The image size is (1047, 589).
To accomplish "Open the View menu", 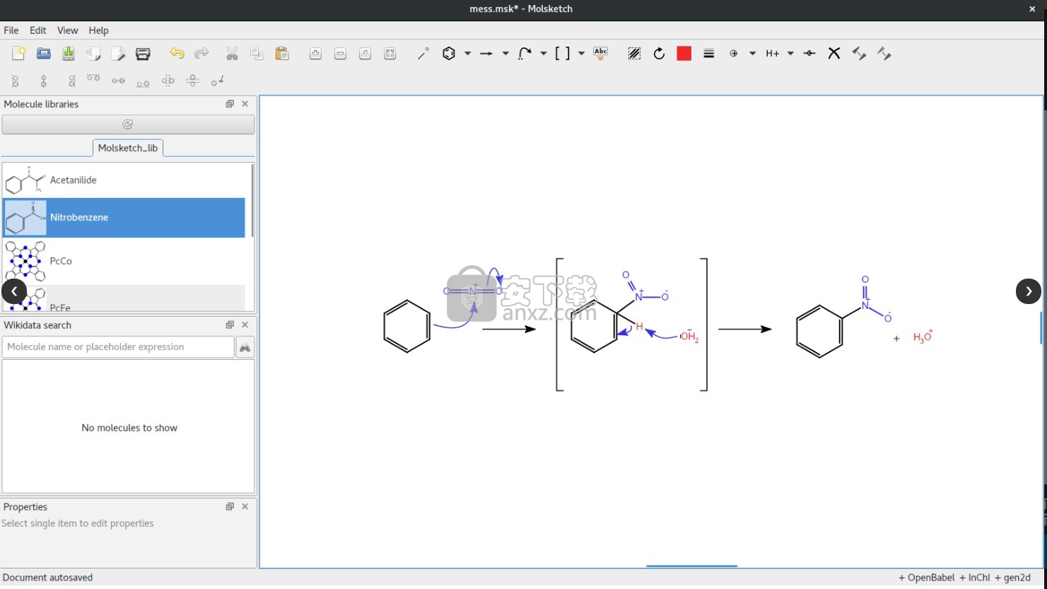I will click(x=67, y=30).
